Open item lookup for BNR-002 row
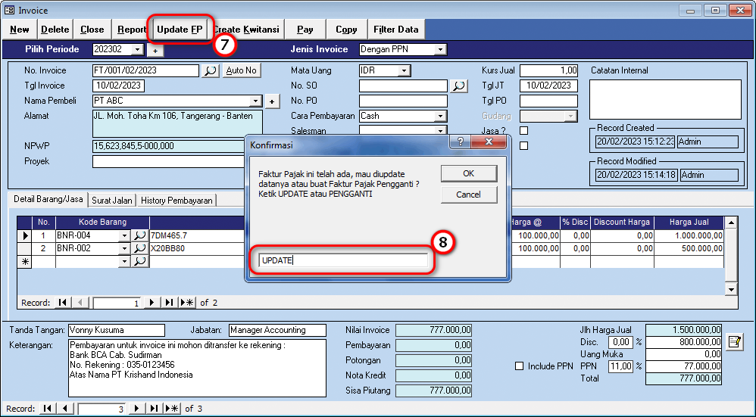 tap(140, 248)
